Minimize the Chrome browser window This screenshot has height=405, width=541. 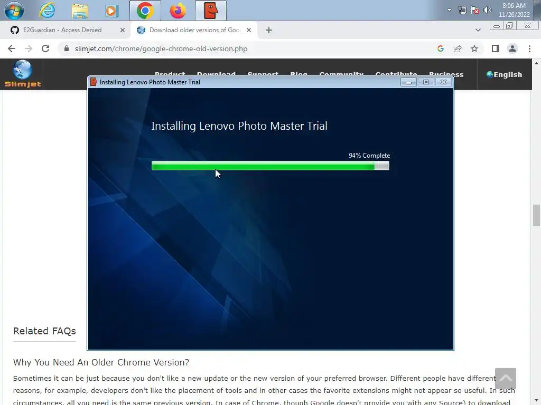click(x=497, y=26)
